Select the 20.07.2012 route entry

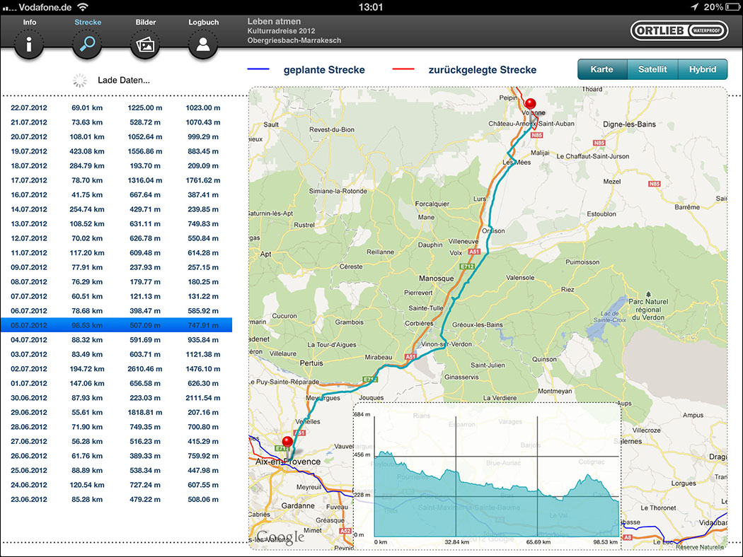116,136
